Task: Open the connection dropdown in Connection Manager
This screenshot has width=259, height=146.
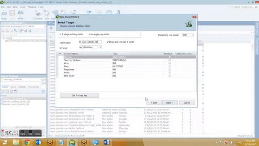Action: [x=45, y=26]
